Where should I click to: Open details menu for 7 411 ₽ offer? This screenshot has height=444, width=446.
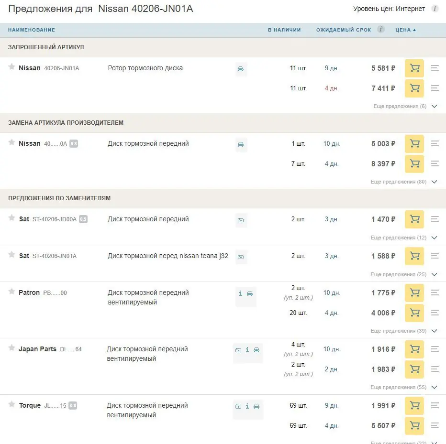435,88
